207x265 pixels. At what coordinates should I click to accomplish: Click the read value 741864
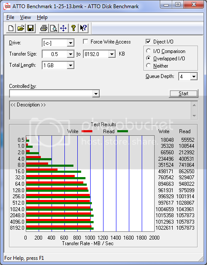186,165
